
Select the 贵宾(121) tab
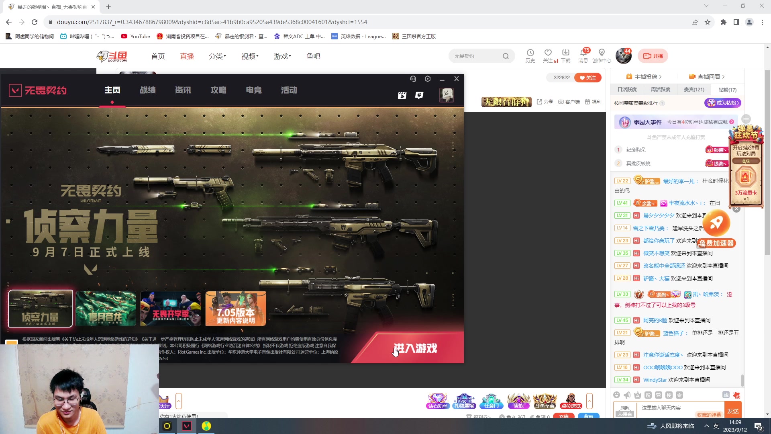point(694,90)
